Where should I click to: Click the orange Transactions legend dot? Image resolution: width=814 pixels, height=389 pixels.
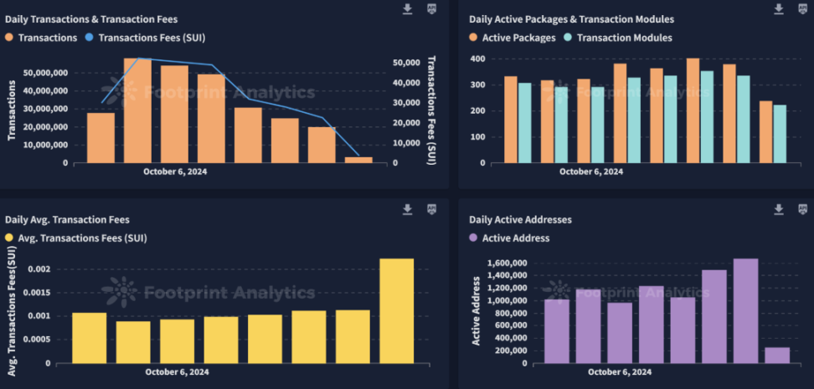pos(9,38)
